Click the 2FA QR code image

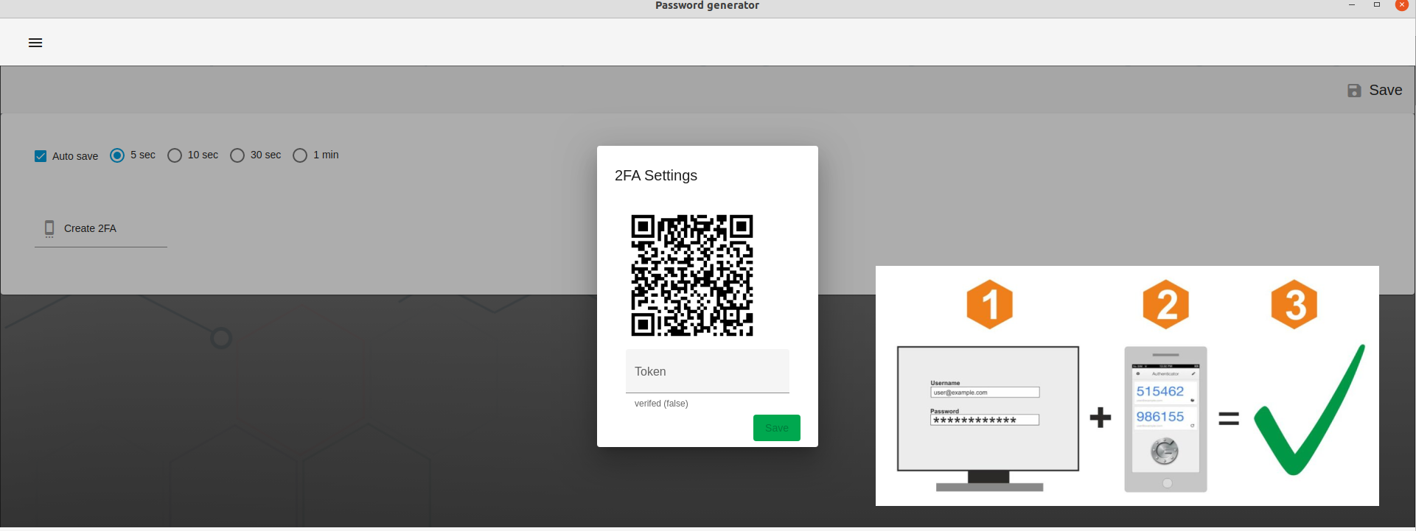692,275
